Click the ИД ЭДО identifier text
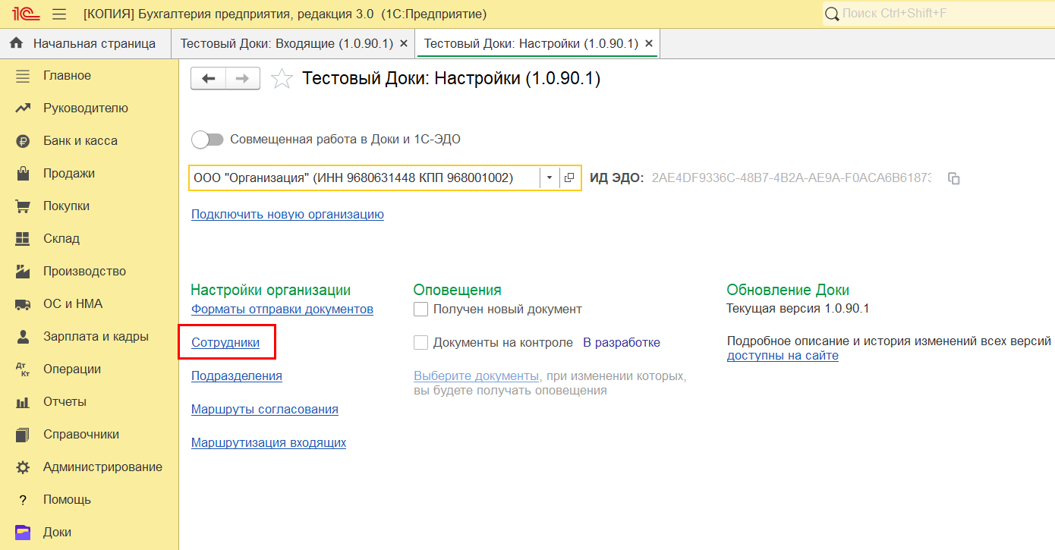Image resolution: width=1055 pixels, height=550 pixels. (792, 178)
